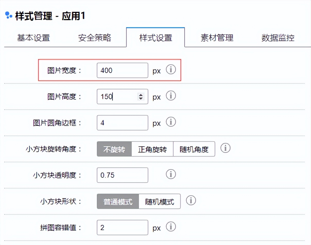
Task: Select the 随机角度 rotation option
Action: tap(194, 149)
